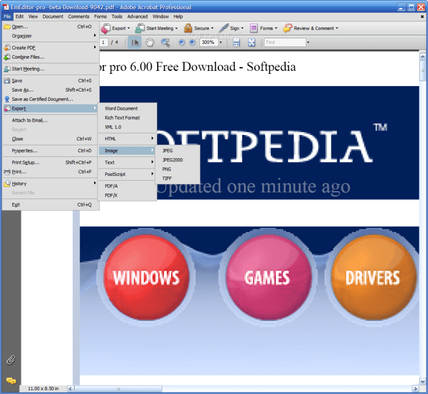
Task: Click the Select tool cursor icon
Action: click(x=135, y=42)
